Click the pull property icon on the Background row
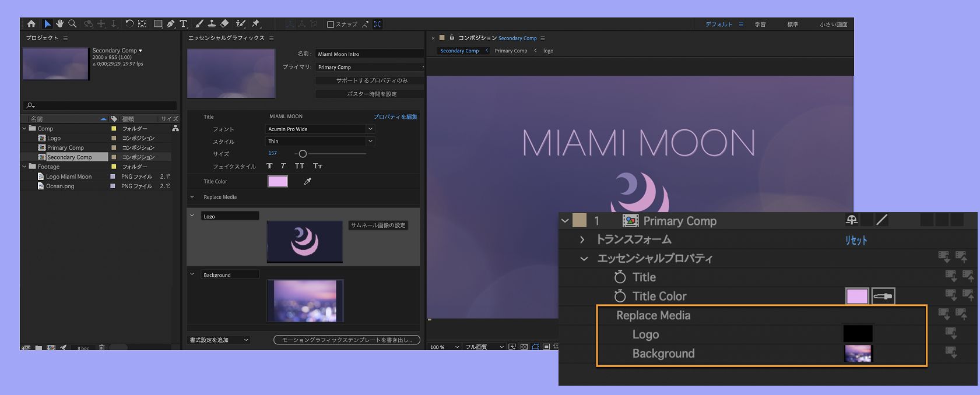The width and height of the screenshot is (980, 395). tap(951, 352)
